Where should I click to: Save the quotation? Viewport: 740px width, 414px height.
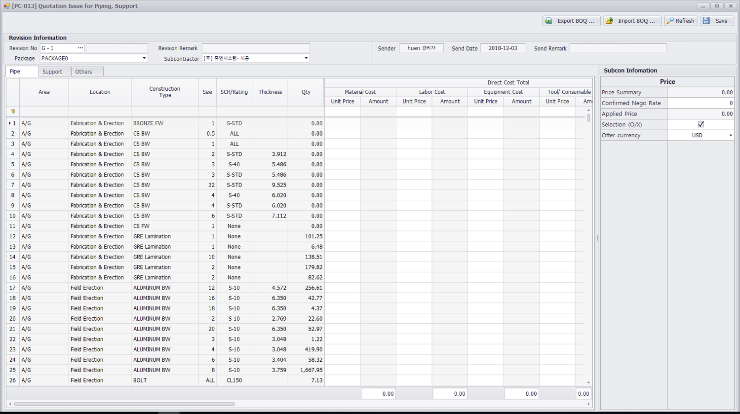(x=717, y=21)
